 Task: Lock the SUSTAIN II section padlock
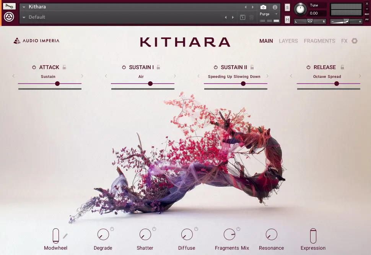tap(252, 67)
